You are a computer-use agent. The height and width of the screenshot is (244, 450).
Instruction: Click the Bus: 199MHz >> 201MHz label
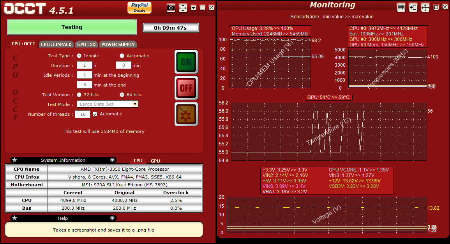click(376, 34)
